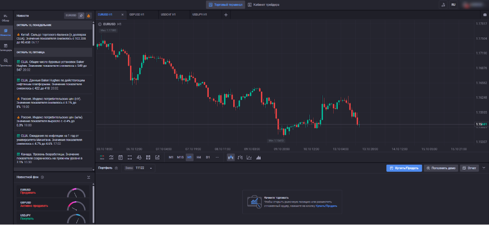
Task: Open the Michigan inflation expectations news
Action: [x=53, y=140]
